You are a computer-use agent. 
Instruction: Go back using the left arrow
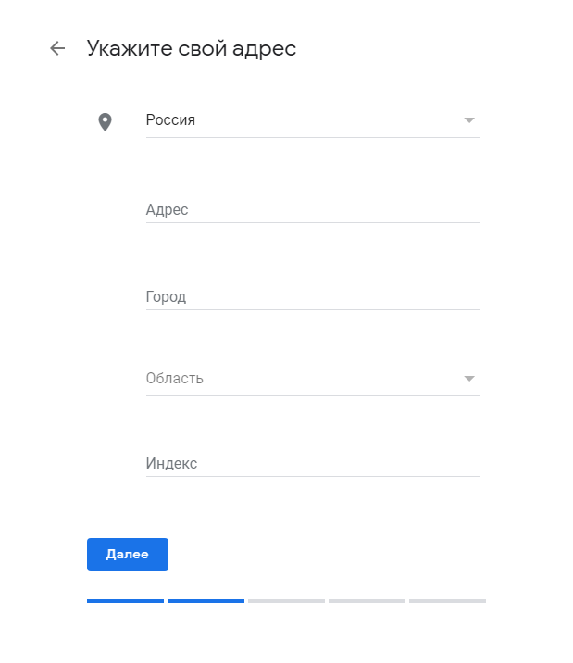pos(57,48)
